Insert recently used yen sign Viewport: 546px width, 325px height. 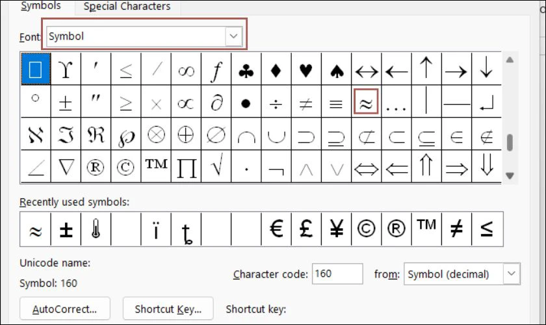point(337,229)
